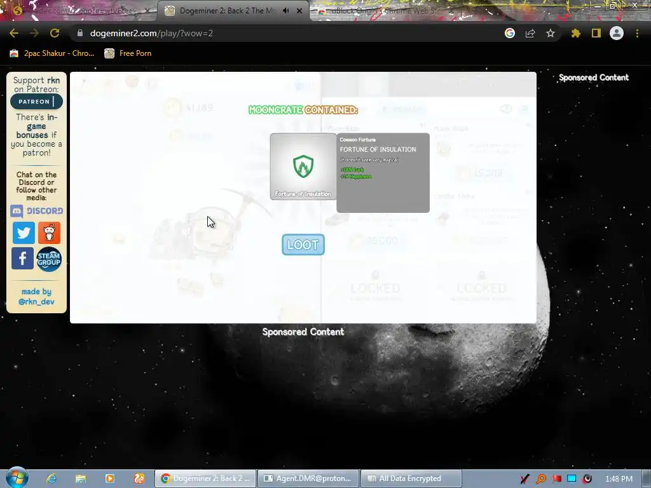Click the tray magnifier icon
This screenshot has height=488, width=651.
540,479
